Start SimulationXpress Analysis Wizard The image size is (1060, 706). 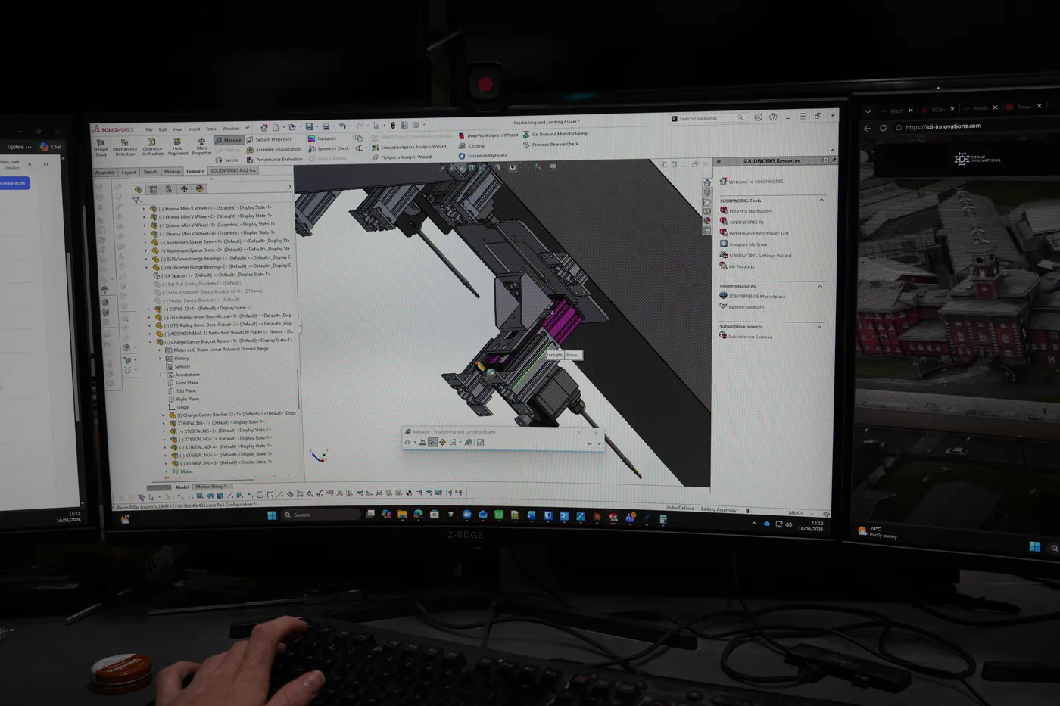pos(409,147)
